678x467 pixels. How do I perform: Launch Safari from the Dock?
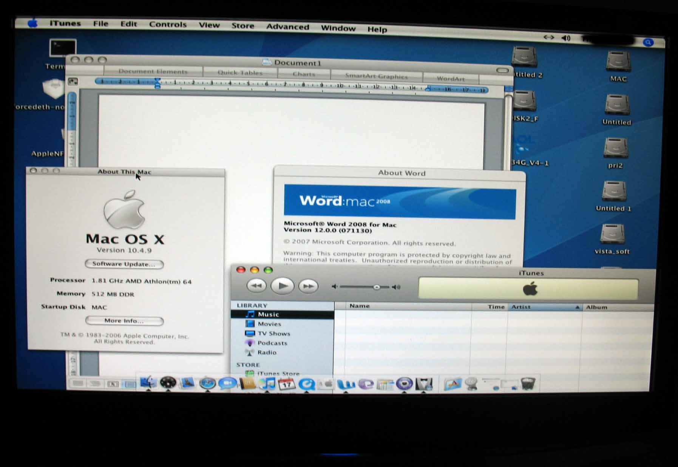207,383
